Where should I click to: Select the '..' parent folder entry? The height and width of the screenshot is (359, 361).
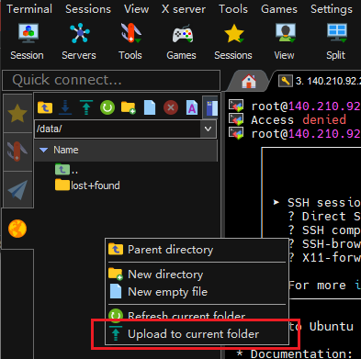tap(66, 169)
